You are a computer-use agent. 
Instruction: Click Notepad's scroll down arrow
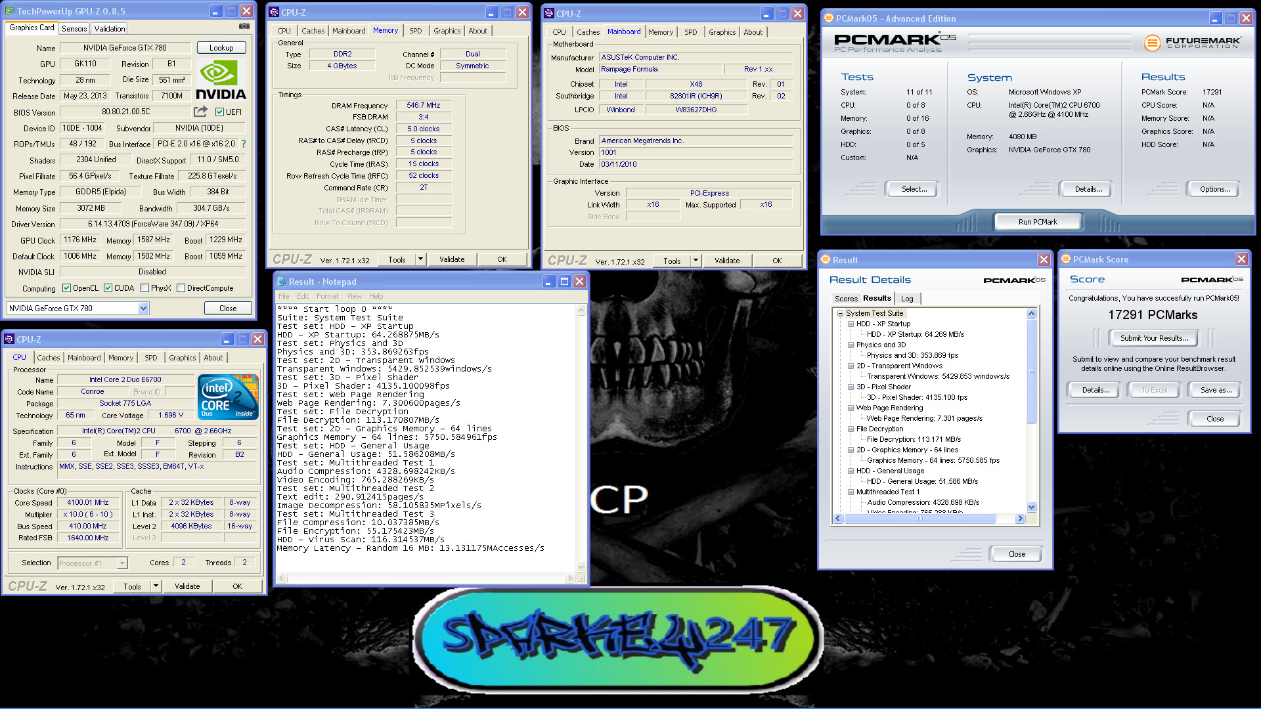point(581,567)
